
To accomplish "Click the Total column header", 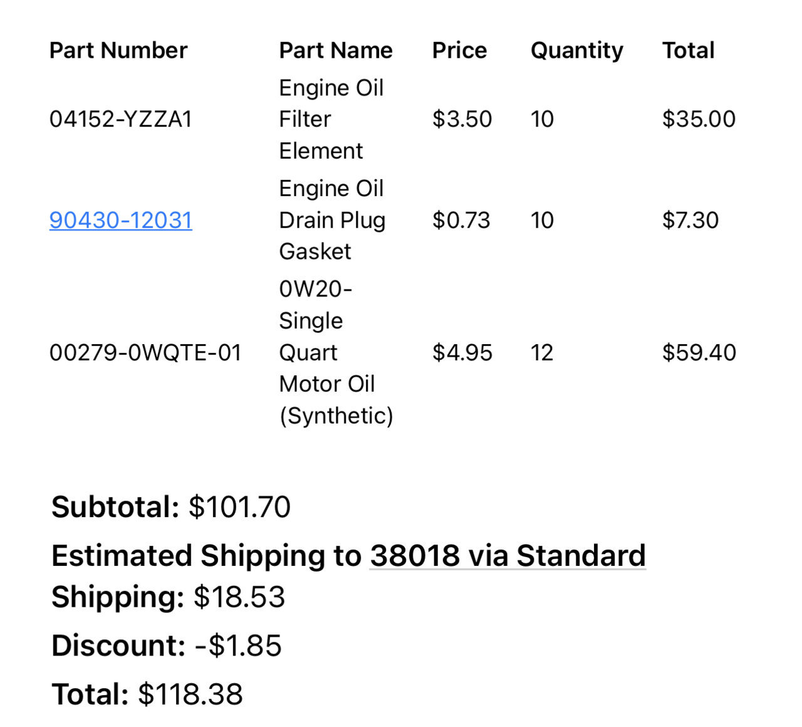I will pyautogui.click(x=689, y=50).
